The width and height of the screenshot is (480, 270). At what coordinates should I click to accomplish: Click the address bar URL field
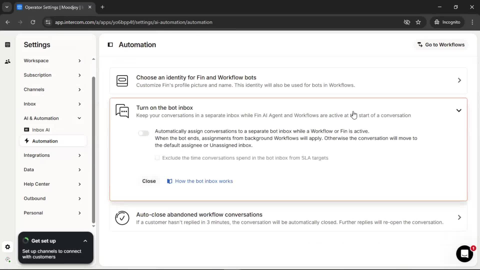tap(222, 22)
